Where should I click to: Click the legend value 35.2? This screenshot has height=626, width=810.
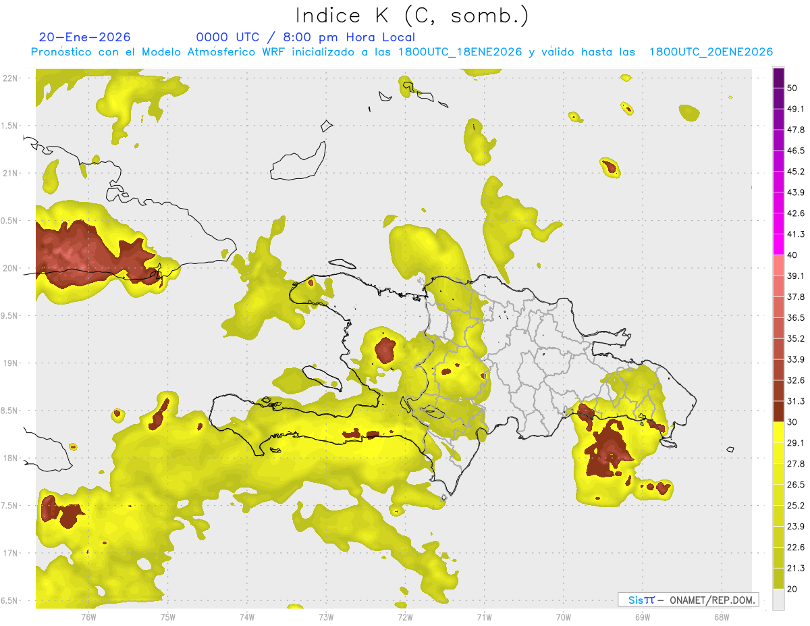pyautogui.click(x=796, y=338)
